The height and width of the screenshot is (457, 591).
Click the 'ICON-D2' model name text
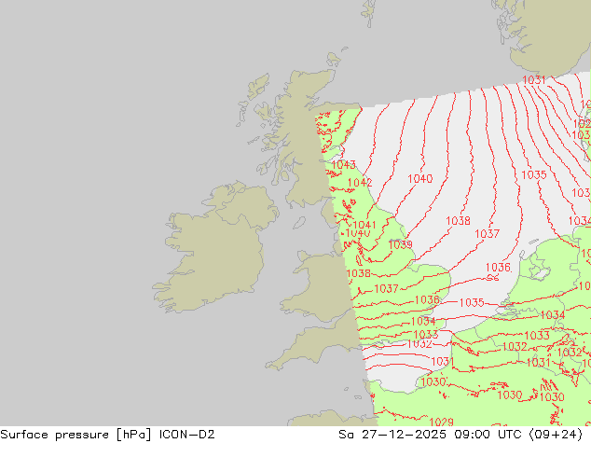coord(187,435)
